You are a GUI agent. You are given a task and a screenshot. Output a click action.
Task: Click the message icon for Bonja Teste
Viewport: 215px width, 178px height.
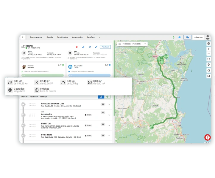pos(103,135)
